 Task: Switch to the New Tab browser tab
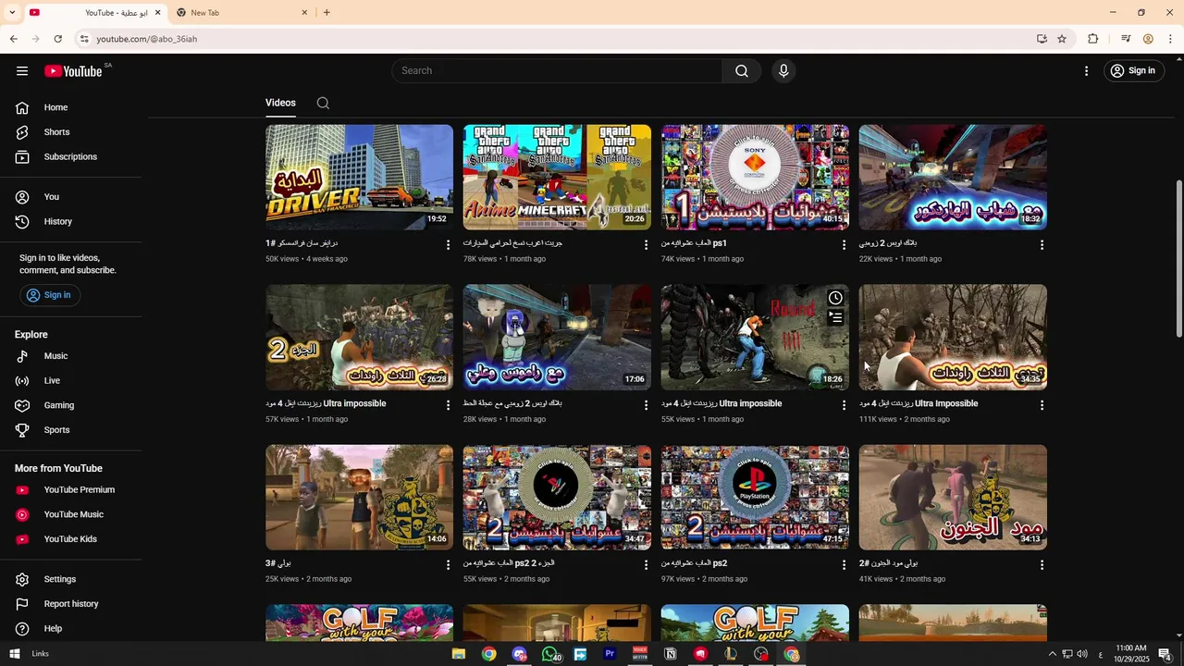pyautogui.click(x=242, y=13)
